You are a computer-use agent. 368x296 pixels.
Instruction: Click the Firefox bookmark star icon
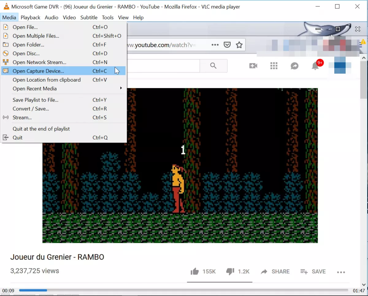(x=239, y=45)
